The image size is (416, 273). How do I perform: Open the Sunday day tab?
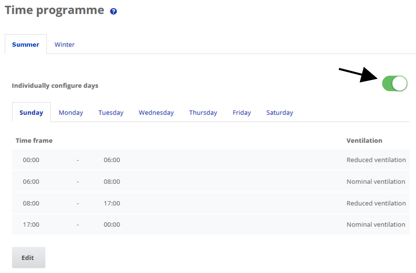31,113
